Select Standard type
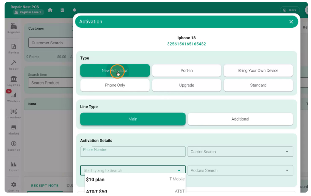Screen dimensions: 311x196 (258, 85)
